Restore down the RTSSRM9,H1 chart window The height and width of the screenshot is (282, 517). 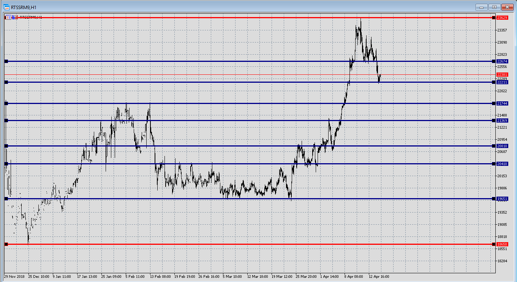pyautogui.click(x=494, y=7)
